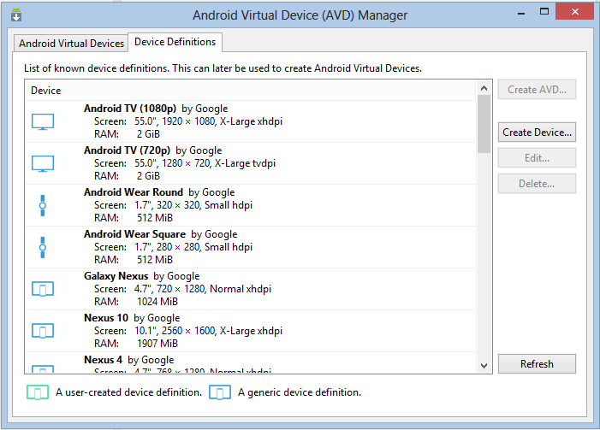Click the 320 × 320, Small hdpi screen text
This screenshot has width=600, height=430.
(x=205, y=205)
